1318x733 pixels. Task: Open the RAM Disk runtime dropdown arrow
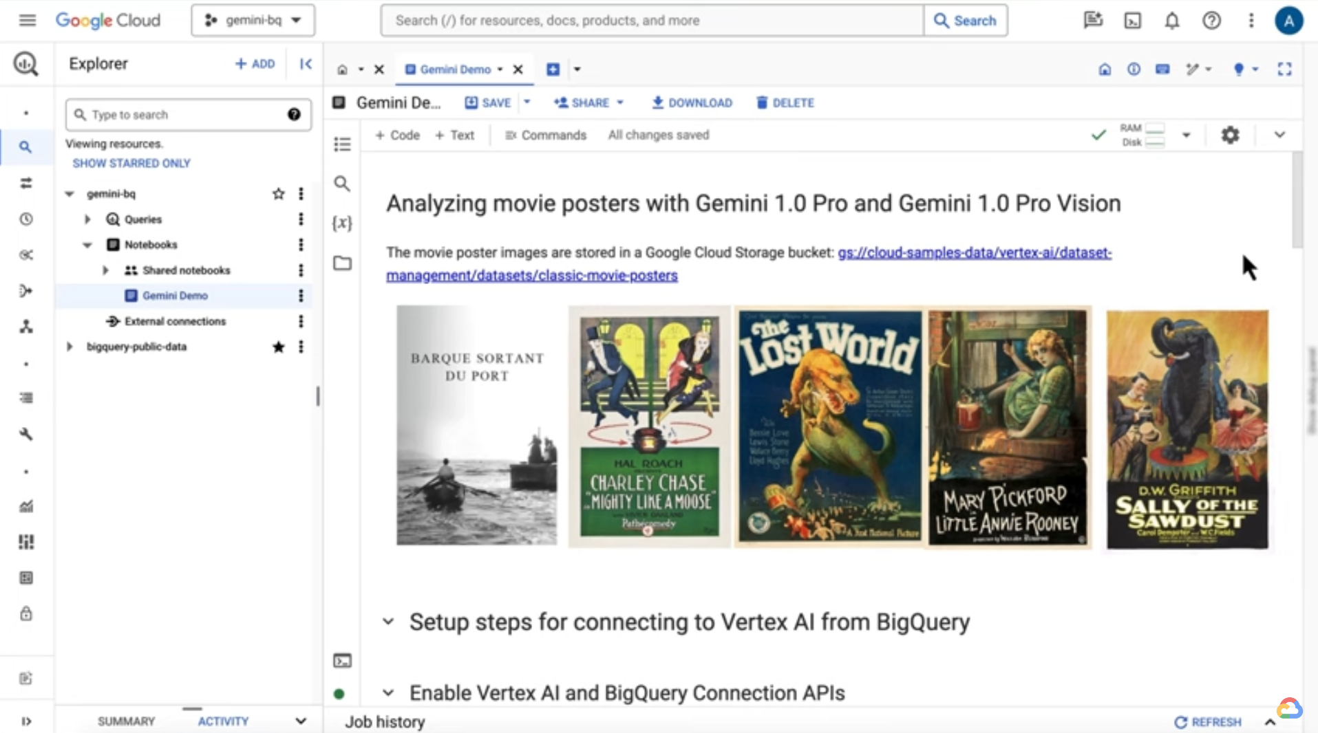(x=1186, y=135)
